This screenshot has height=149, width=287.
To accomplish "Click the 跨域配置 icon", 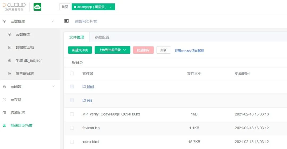I will click(x=5, y=112).
